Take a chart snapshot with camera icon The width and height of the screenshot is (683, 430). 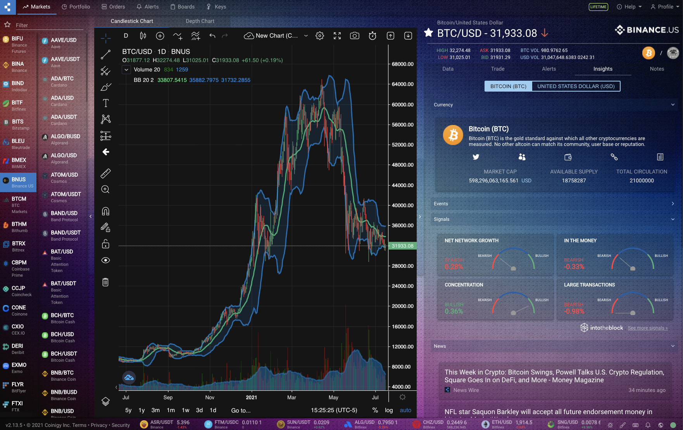pyautogui.click(x=355, y=36)
